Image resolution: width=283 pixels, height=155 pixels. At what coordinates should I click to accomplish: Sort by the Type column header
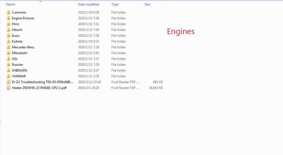click(115, 4)
